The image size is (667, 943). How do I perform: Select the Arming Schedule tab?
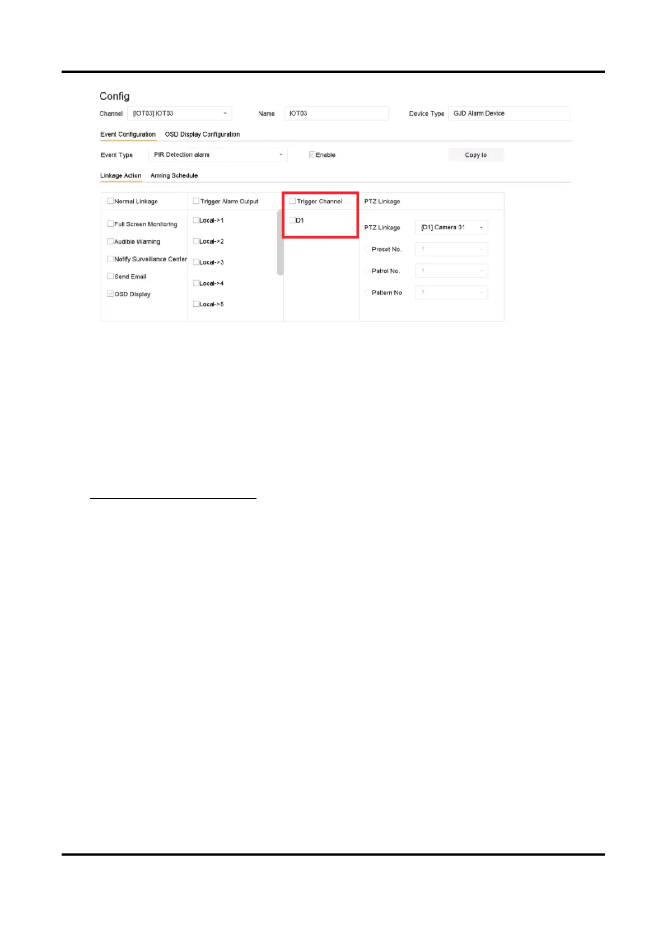pyautogui.click(x=174, y=176)
